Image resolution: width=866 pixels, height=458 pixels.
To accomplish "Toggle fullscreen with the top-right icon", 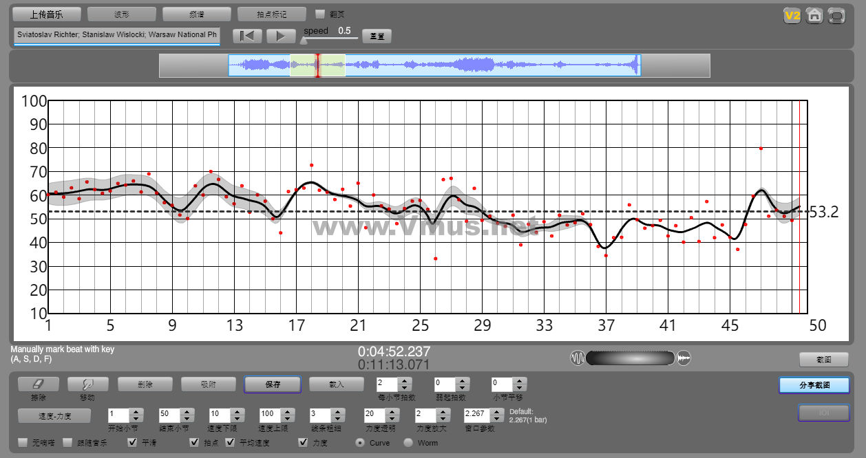I will [836, 15].
